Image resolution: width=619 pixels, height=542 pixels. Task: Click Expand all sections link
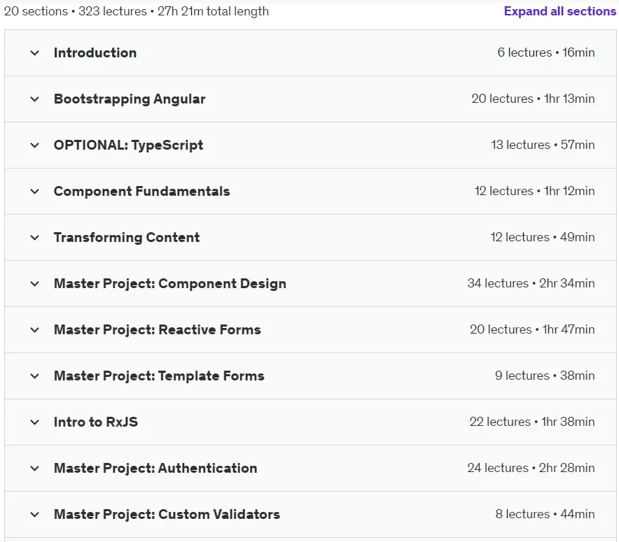click(x=559, y=11)
